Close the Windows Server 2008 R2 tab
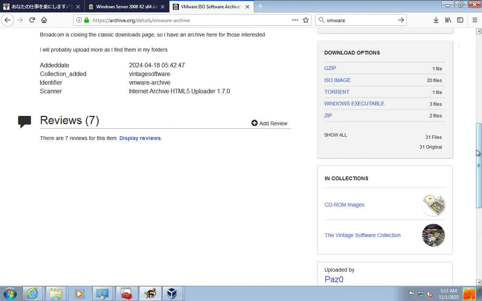The width and height of the screenshot is (482, 301). (163, 7)
